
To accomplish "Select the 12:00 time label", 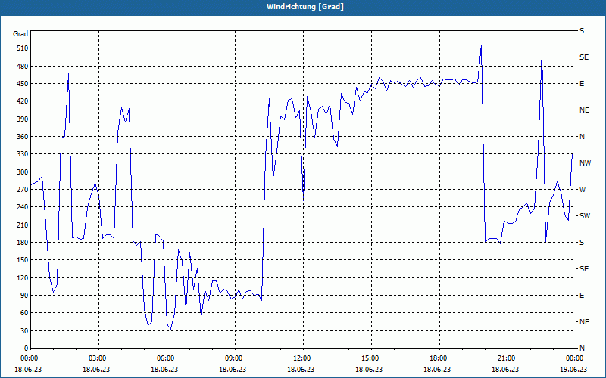I will coord(301,358).
